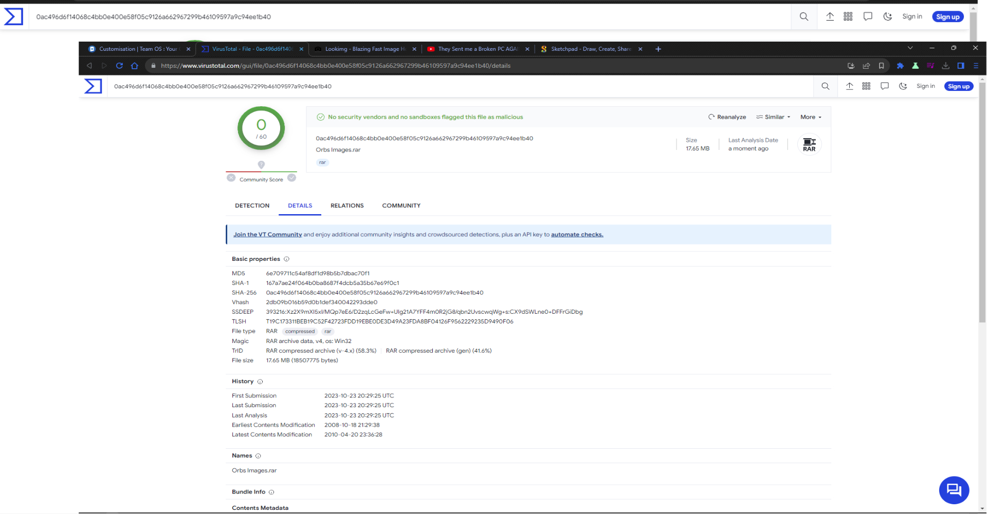Click Sign up button in outer top header
Viewport: 987px width, 514px height.
point(948,17)
